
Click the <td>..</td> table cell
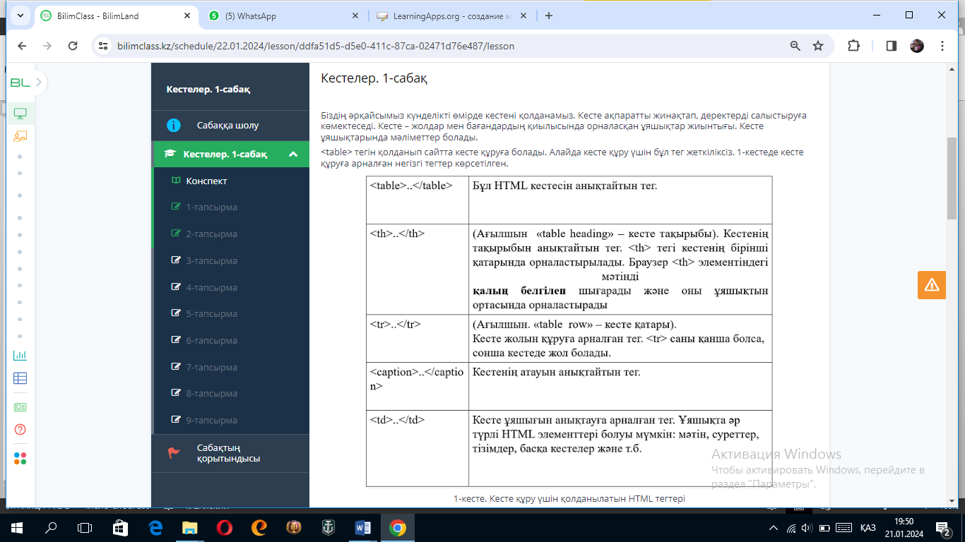418,448
